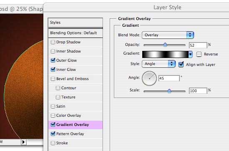
Task: Click the status bar arrow in document window
Action: tap(23, 142)
